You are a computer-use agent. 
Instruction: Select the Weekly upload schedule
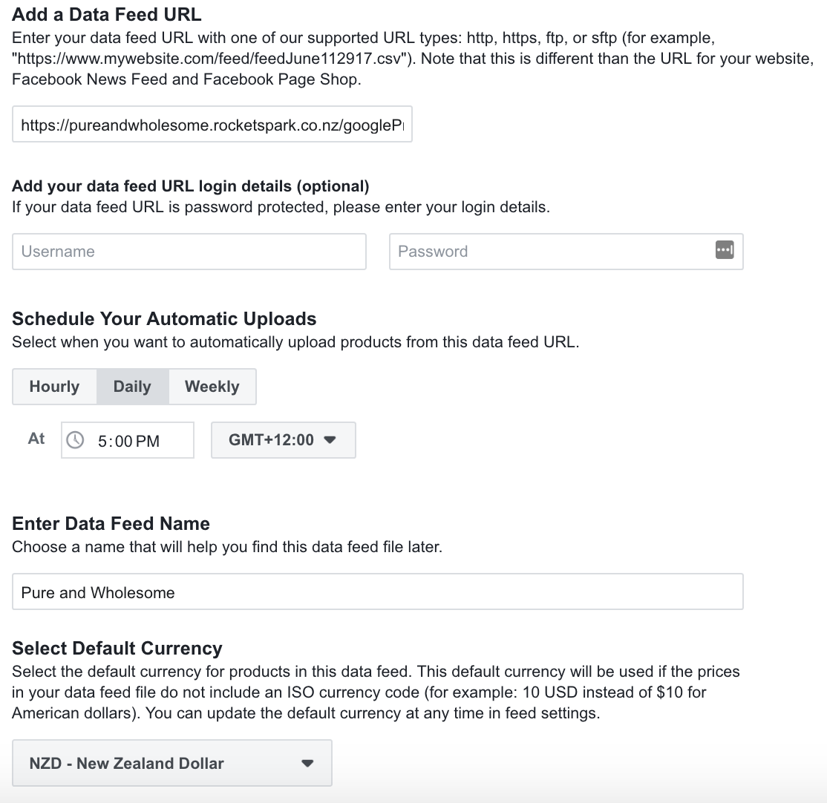pos(212,387)
